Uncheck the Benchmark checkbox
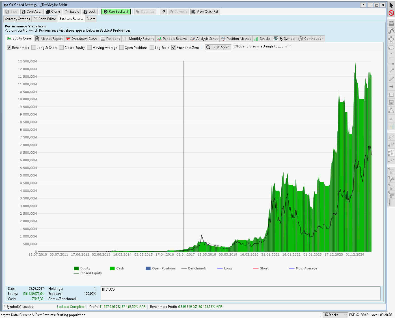The image size is (395, 318). (x=9, y=48)
